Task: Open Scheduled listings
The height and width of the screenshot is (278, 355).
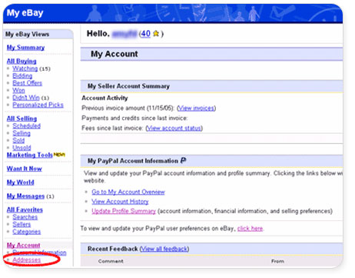Action: [x=27, y=126]
